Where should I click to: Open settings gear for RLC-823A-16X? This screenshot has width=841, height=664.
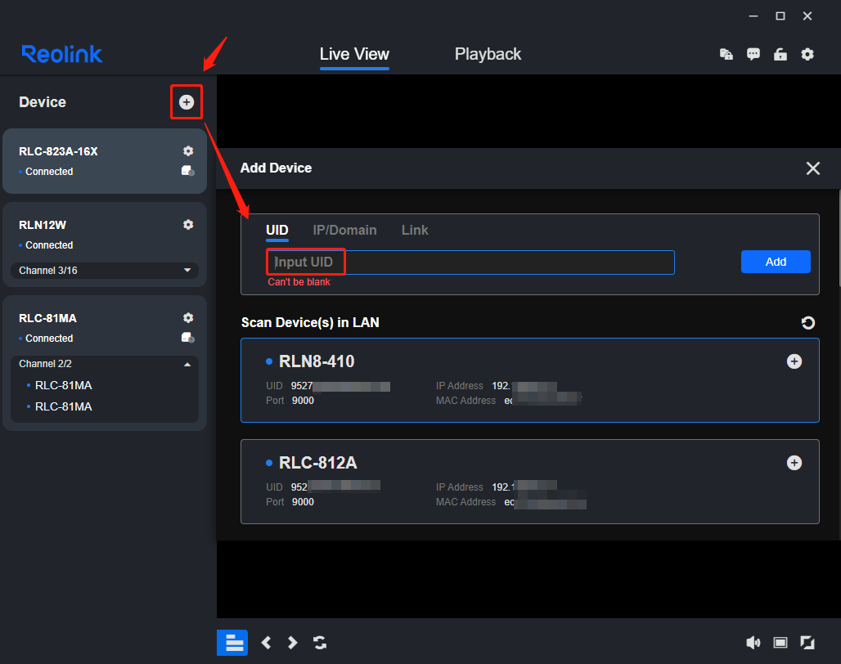click(x=188, y=150)
